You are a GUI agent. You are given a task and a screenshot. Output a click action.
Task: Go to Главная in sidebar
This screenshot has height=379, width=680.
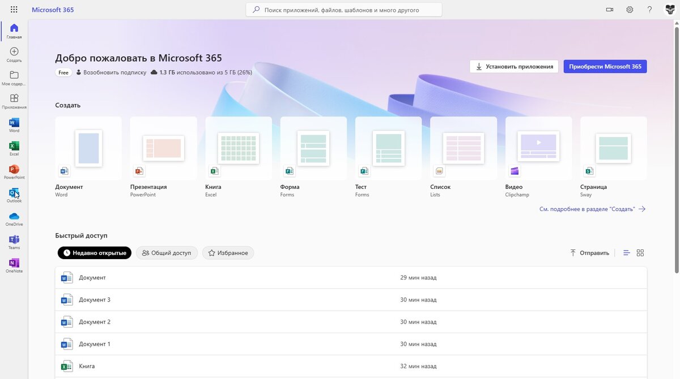(x=14, y=31)
